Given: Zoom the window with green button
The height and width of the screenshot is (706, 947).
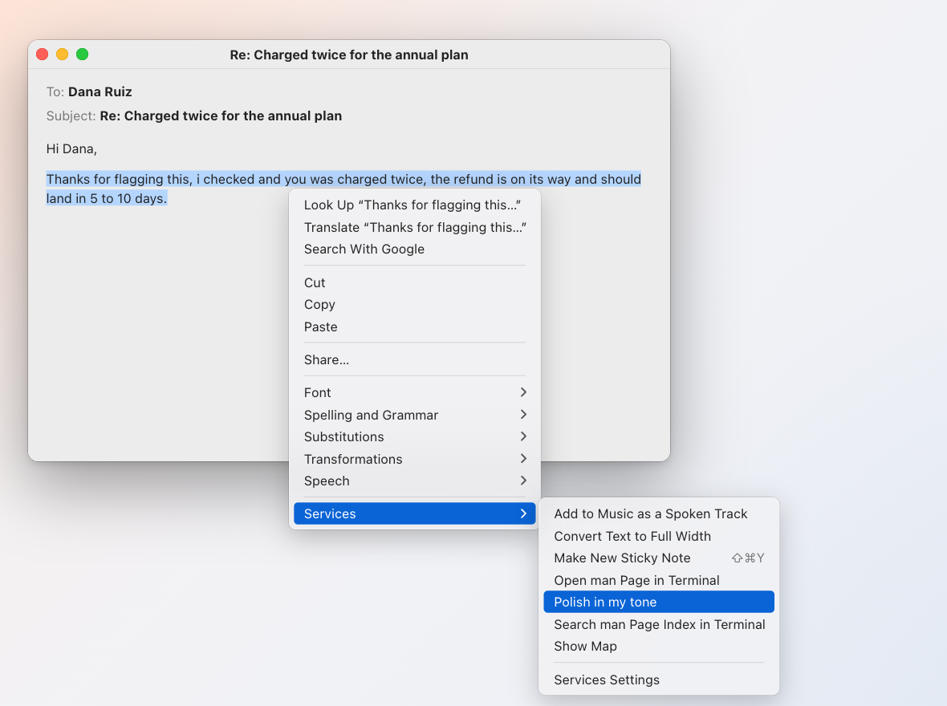Looking at the screenshot, I should [x=82, y=55].
